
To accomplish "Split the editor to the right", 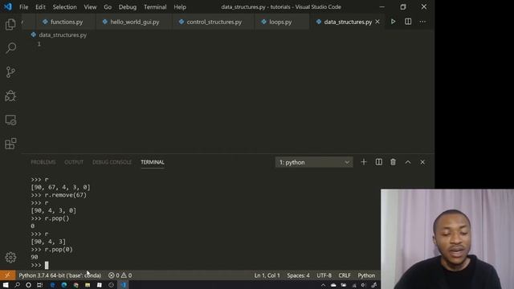I will [408, 22].
